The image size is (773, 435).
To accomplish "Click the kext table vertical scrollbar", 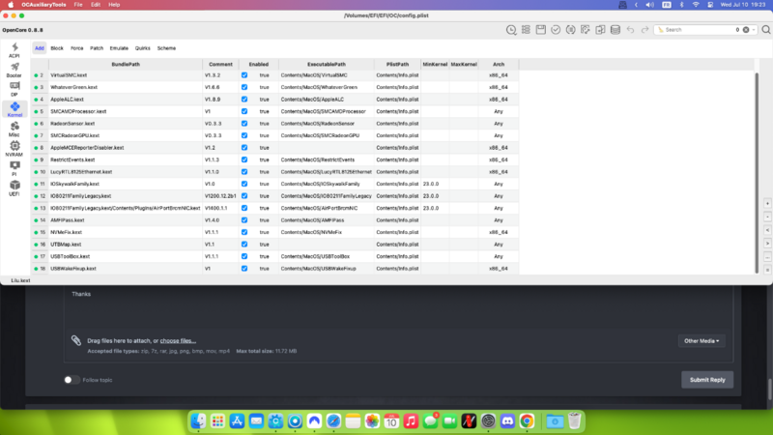I will (757, 173).
